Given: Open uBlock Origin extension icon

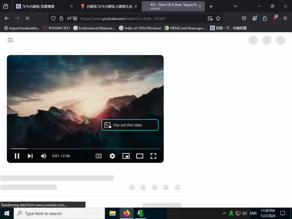Looking at the screenshot, I should tap(275, 18).
